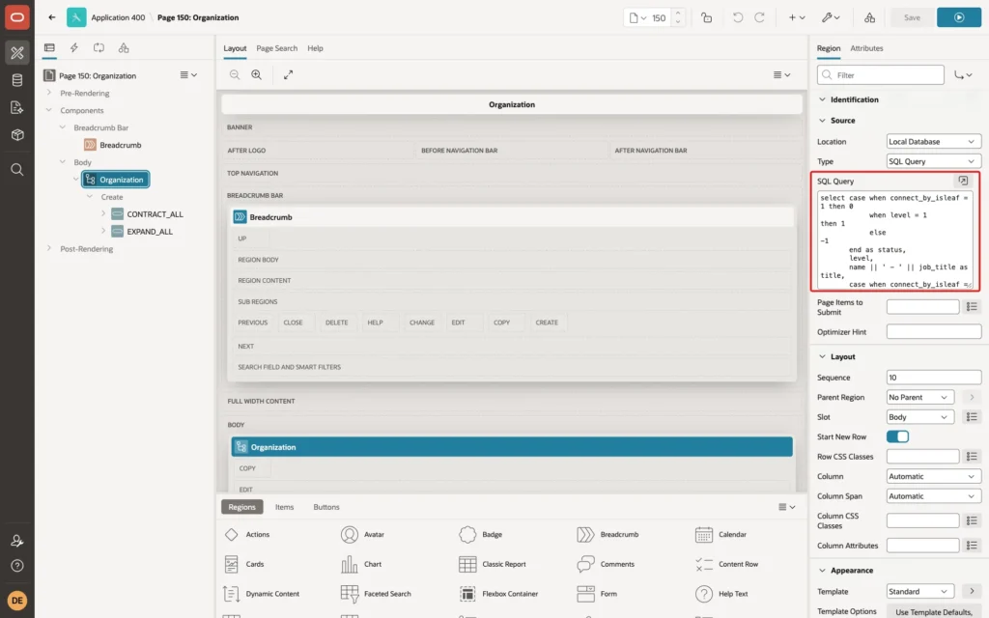Open the Location dropdown
The image size is (989, 618).
pyautogui.click(x=934, y=142)
